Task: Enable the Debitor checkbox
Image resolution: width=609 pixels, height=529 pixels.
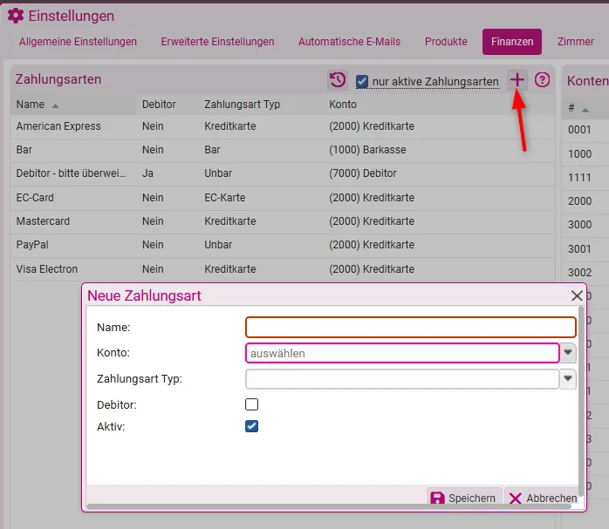Action: pos(251,404)
